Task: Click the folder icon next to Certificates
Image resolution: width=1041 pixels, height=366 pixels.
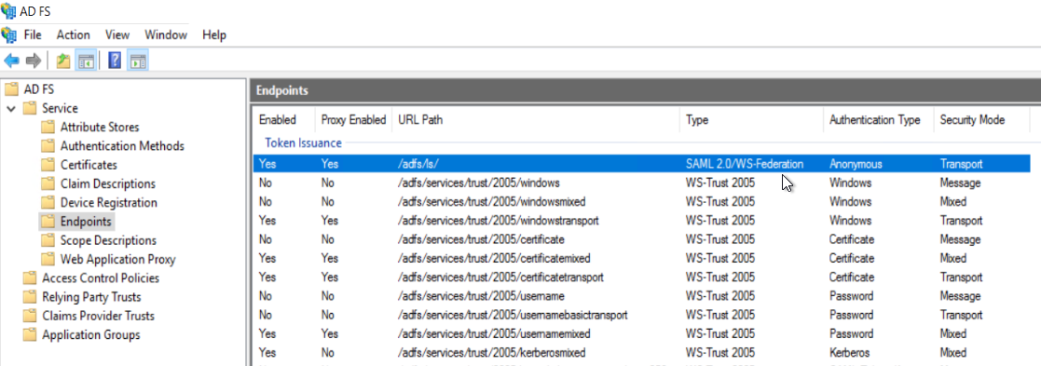Action: 48,165
